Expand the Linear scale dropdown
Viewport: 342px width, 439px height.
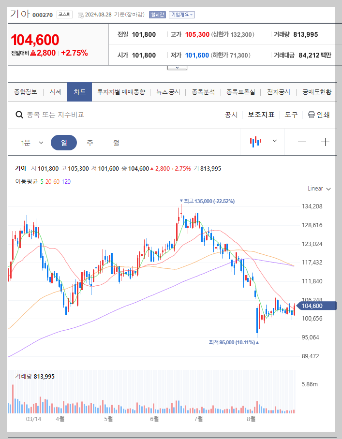[317, 189]
